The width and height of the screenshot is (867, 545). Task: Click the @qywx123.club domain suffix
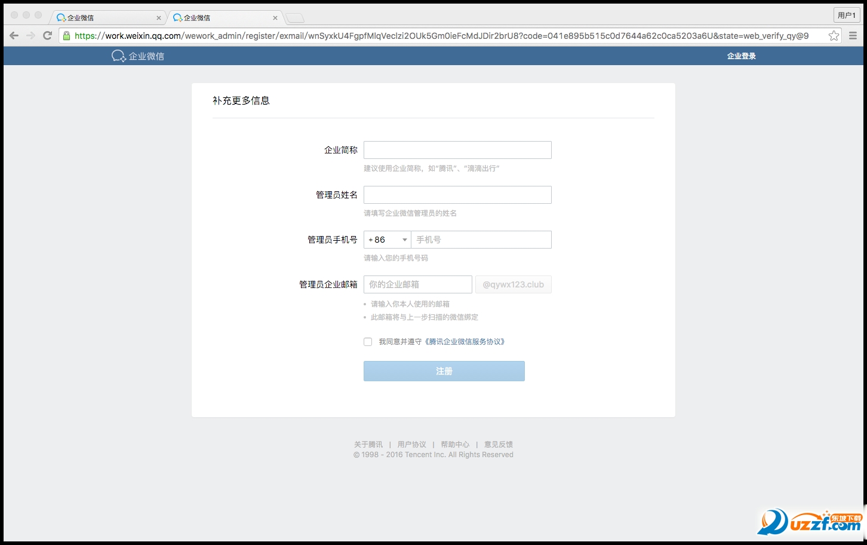514,284
